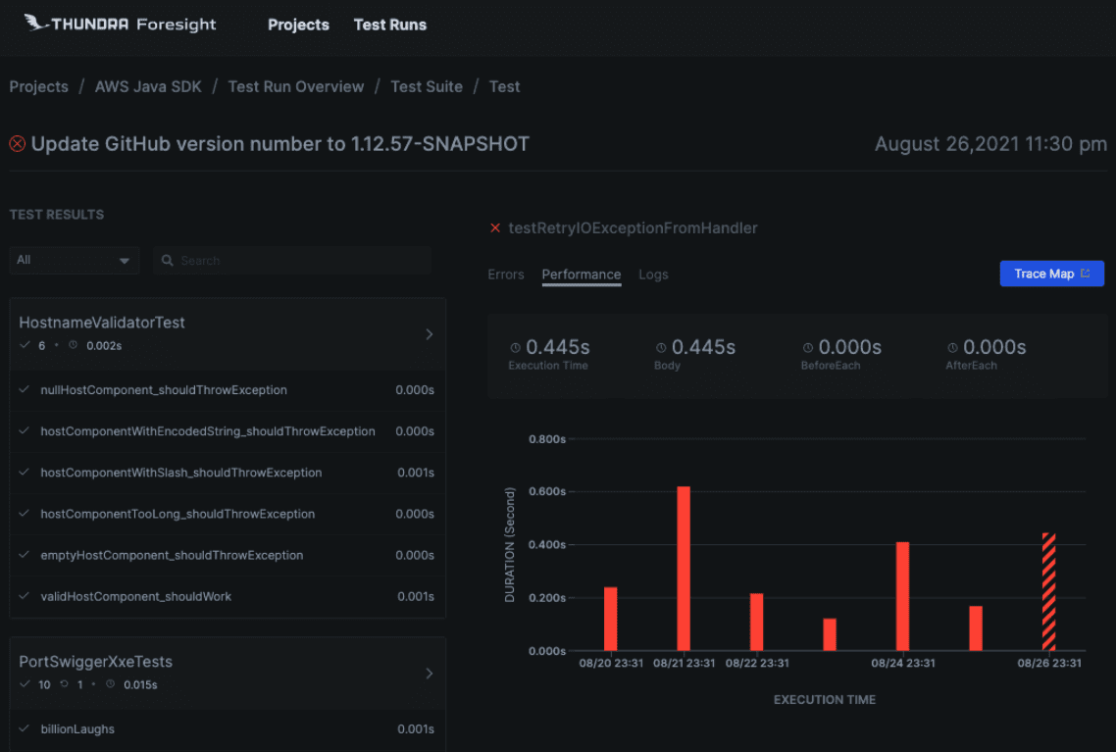This screenshot has height=752, width=1116.
Task: Select the validHostComponent_shouldWork test row
Action: pos(228,596)
